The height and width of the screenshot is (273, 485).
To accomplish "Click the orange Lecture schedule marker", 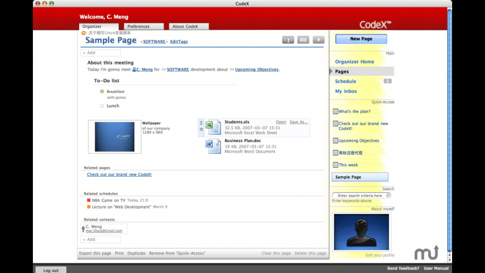I will click(89, 207).
